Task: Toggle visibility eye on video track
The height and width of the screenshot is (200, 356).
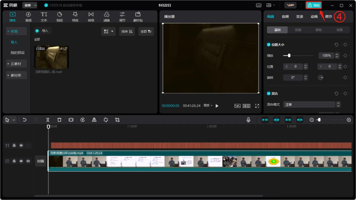Action: tap(21, 161)
